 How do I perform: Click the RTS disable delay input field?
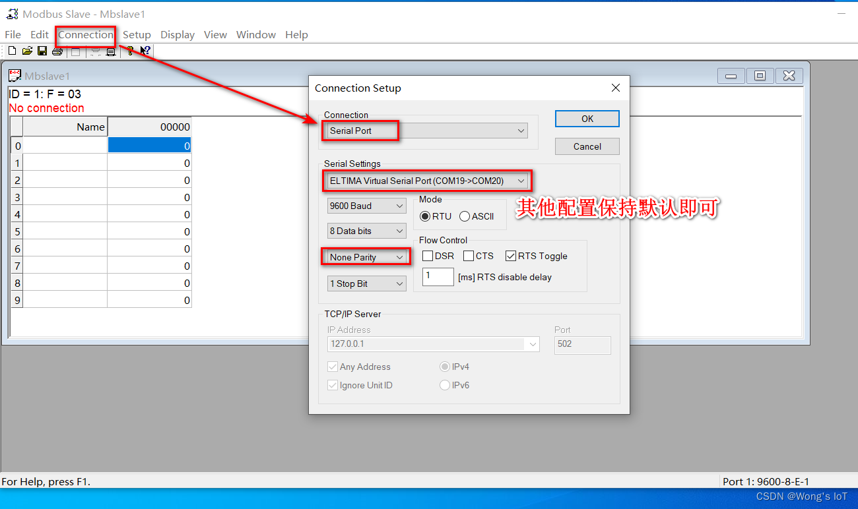(x=438, y=277)
